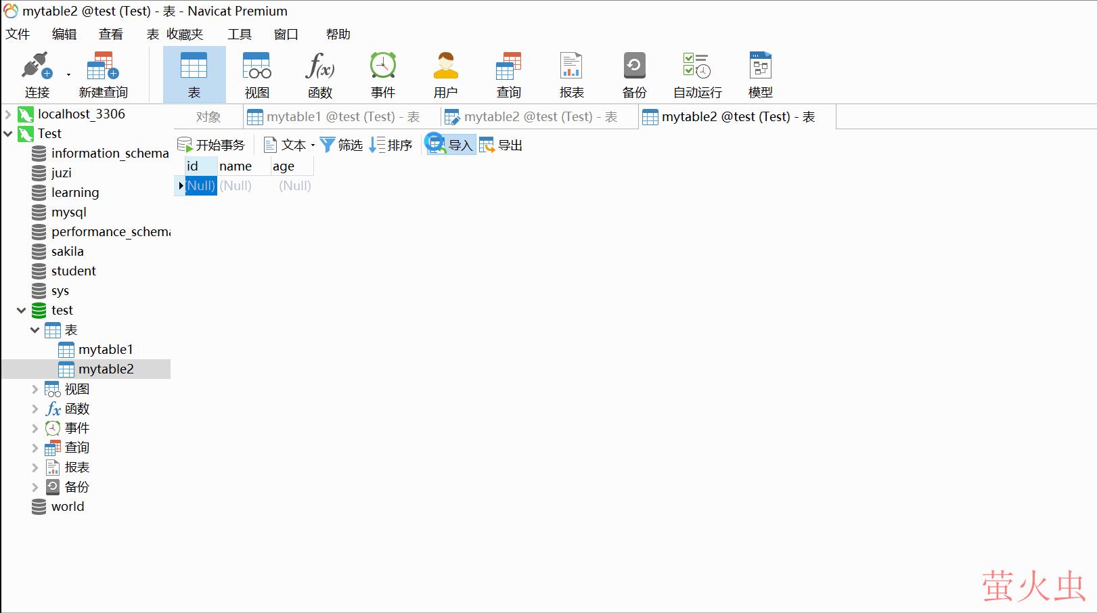Collapse the test database node
Viewport: 1097px width, 613px height.
tap(21, 310)
